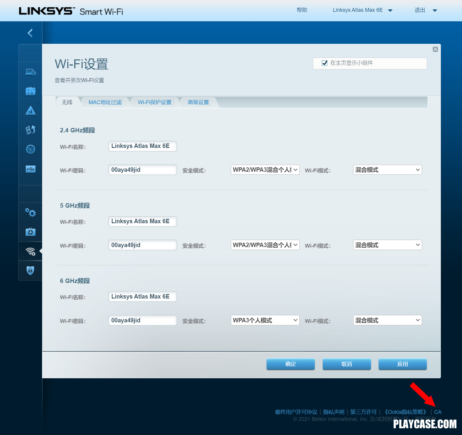This screenshot has height=435, width=462.
Task: Select the 2.4 GHz频段 heading
Action: [x=77, y=130]
